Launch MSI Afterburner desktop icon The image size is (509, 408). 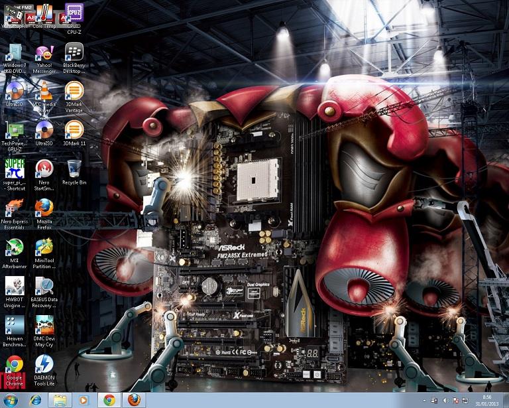(15, 253)
